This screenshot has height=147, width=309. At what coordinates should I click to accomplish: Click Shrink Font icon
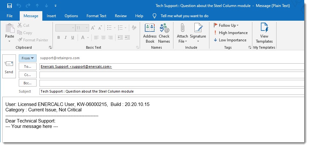[100, 28]
